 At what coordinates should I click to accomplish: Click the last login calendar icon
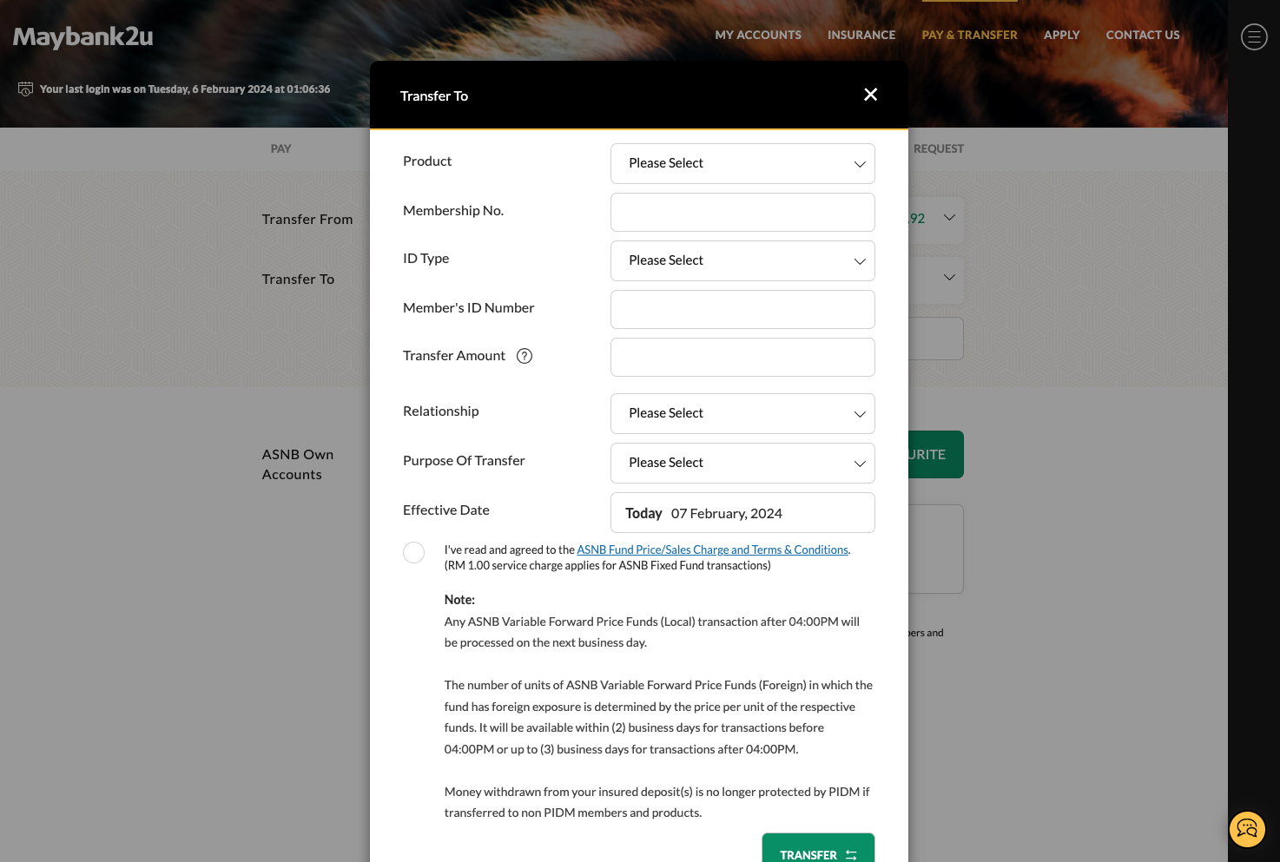click(x=26, y=89)
